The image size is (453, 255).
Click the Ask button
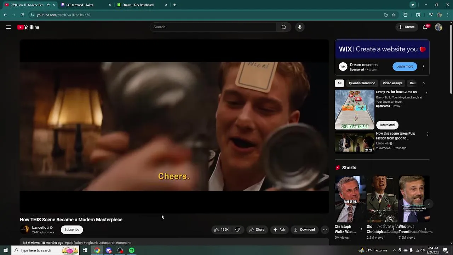pos(279,229)
